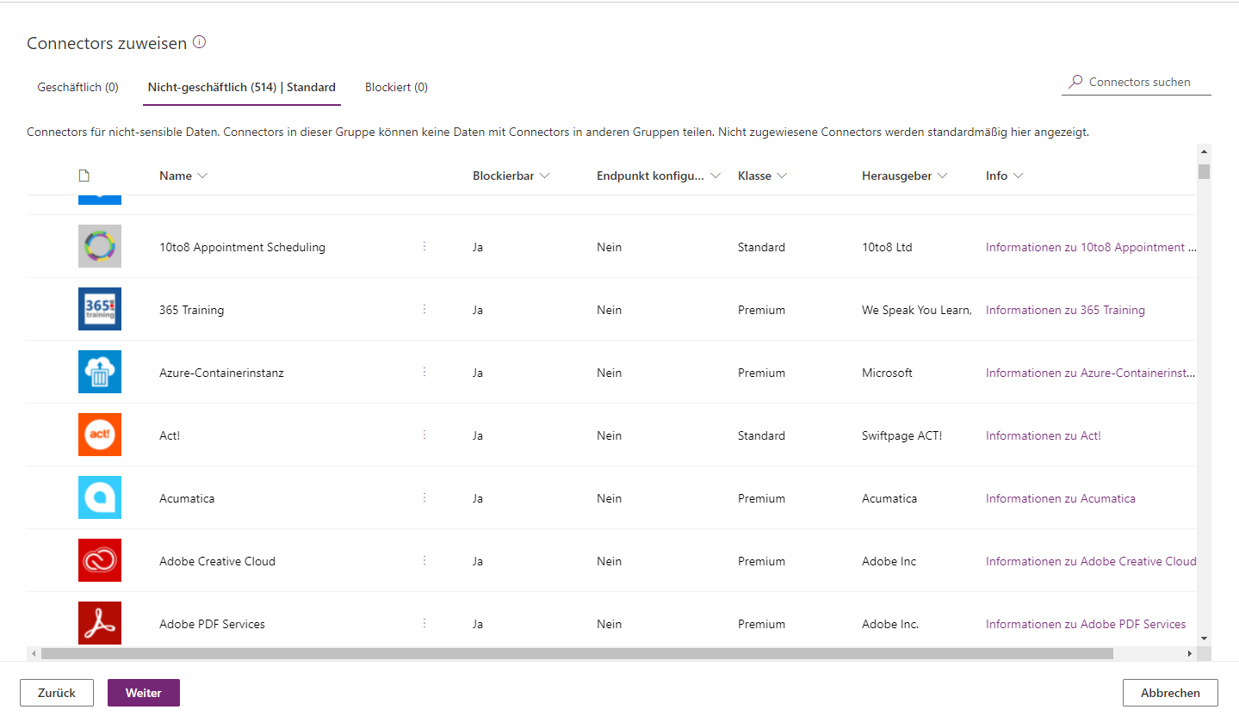The image size is (1239, 722).
Task: Click the 365 Training connector icon
Action: (99, 310)
